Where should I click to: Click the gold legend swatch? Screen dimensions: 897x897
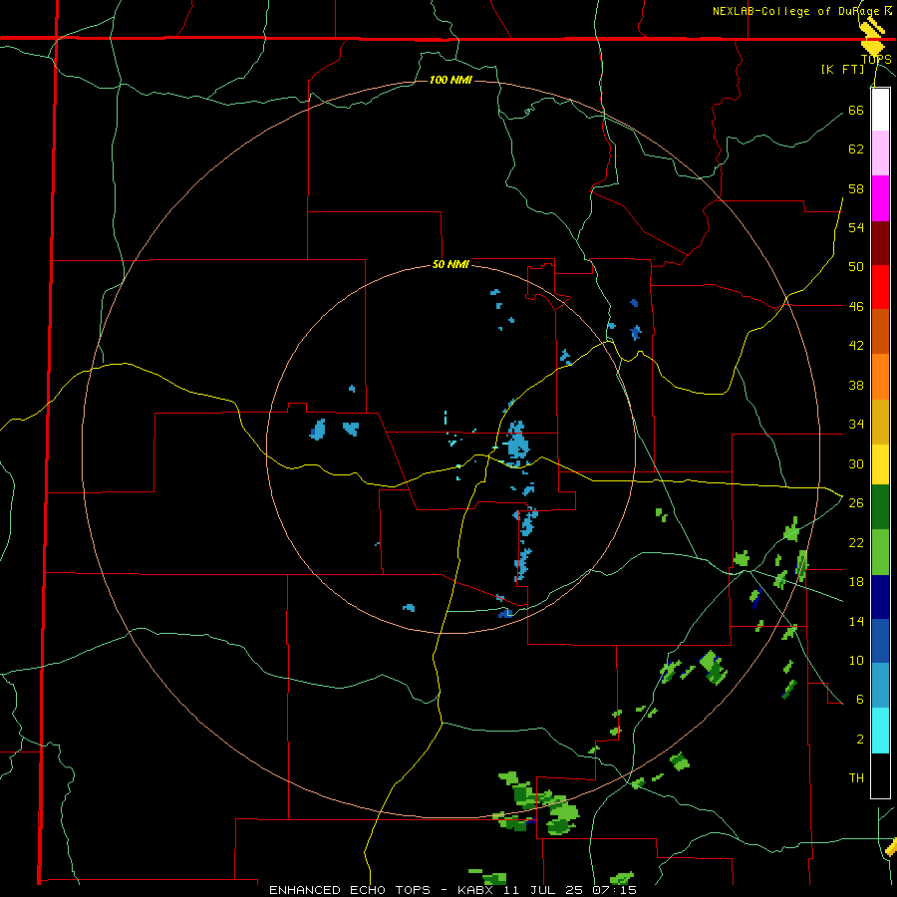[x=880, y=422]
